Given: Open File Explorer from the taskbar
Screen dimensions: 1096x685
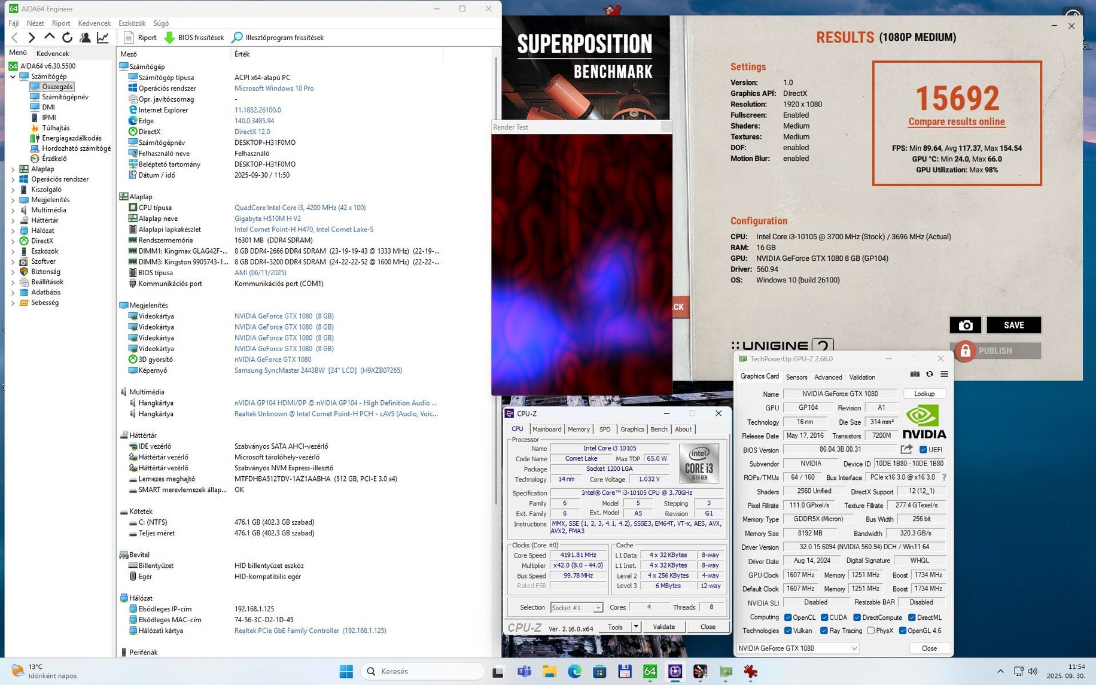Looking at the screenshot, I should click(x=549, y=671).
